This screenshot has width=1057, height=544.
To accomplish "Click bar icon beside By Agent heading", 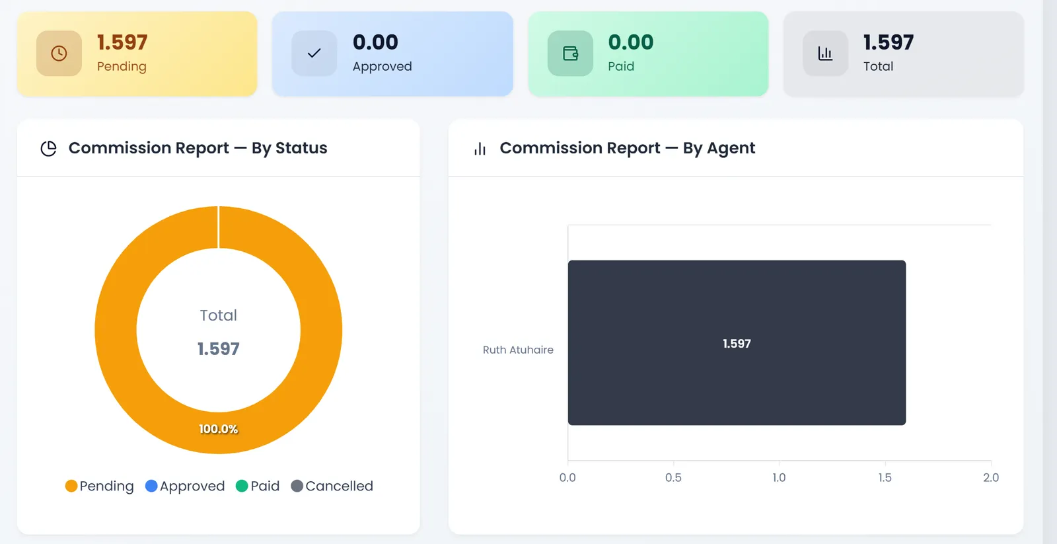I will pos(480,149).
